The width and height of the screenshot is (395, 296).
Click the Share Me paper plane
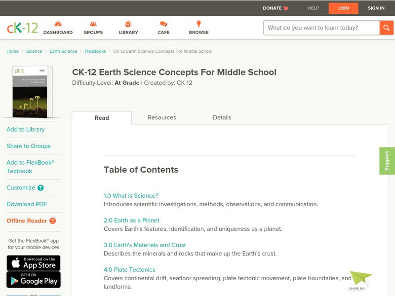coord(360,280)
